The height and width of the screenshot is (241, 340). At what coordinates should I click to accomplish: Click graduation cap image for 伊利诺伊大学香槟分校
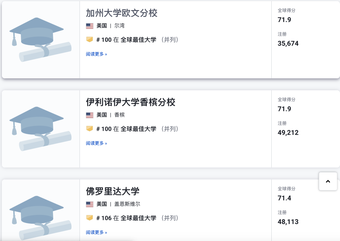pos(41,129)
